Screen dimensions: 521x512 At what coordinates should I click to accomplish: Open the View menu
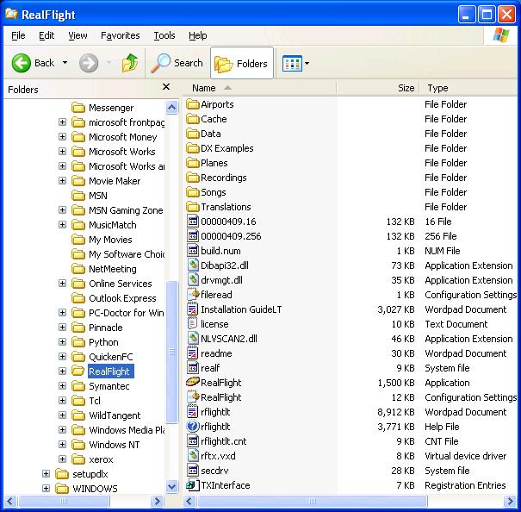78,35
